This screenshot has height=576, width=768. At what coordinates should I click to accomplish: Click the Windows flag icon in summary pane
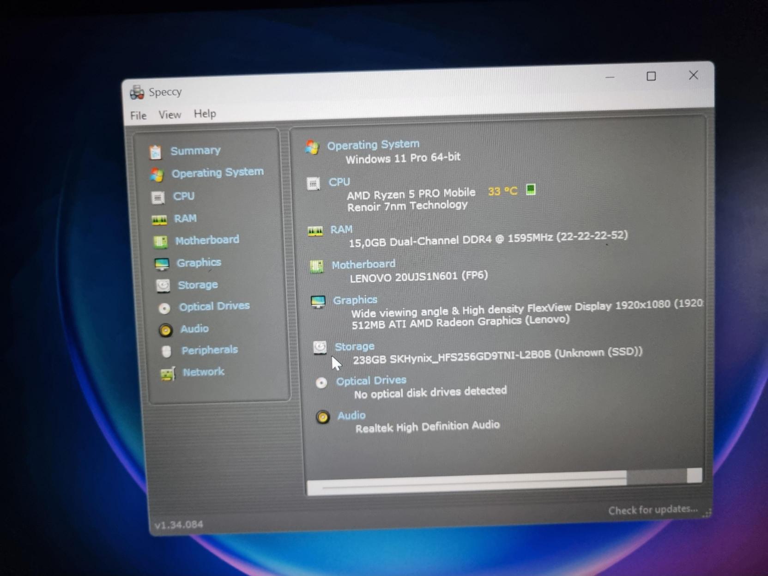coord(312,147)
